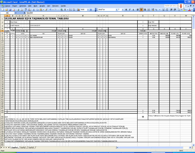Click the vertical scrollbar down arrow
The image size is (195, 153).
193,145
